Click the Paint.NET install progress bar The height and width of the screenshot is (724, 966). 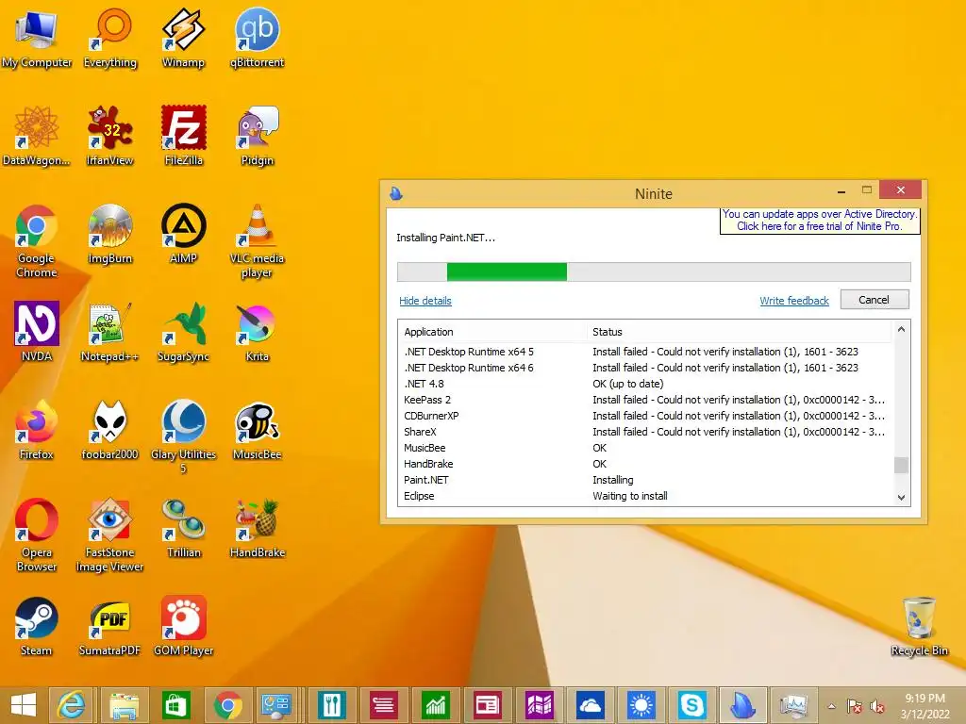[x=654, y=271]
